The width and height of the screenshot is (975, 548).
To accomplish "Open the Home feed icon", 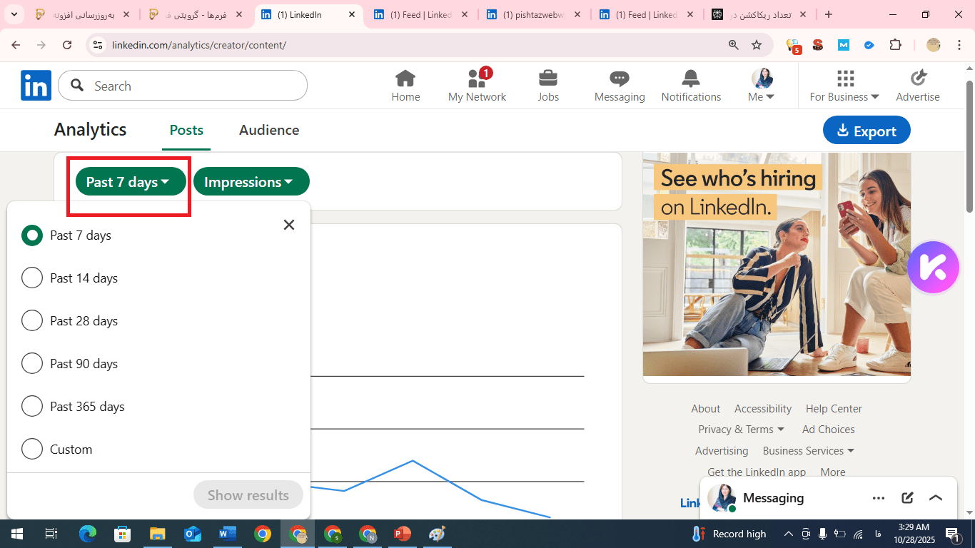I will (x=405, y=78).
